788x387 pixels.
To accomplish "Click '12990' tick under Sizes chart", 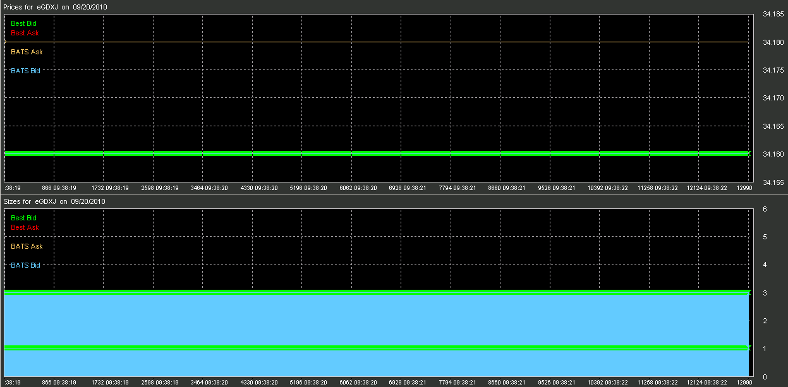I will (x=745, y=382).
